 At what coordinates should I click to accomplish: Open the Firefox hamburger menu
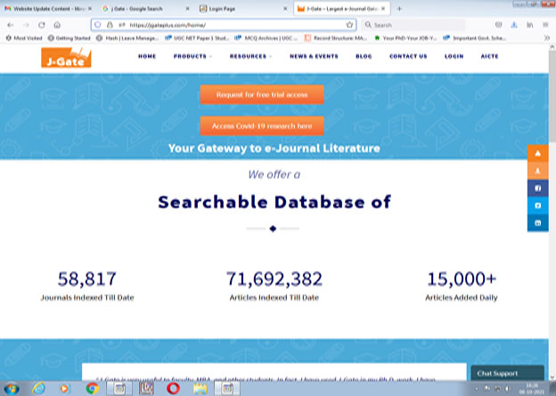pos(545,25)
